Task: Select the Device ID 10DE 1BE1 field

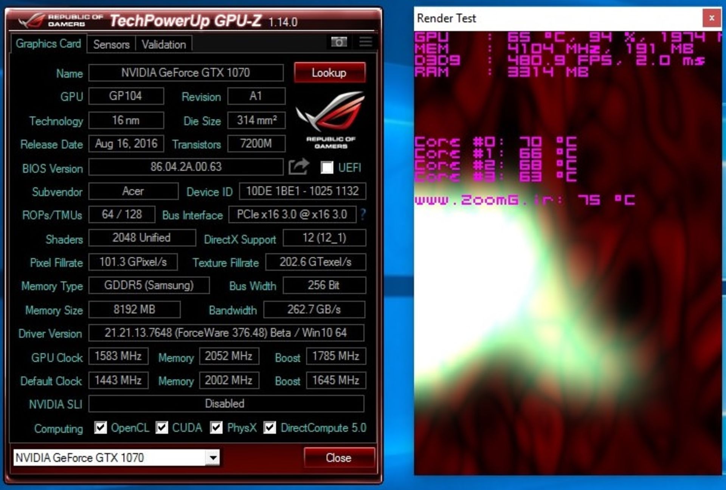Action: [x=302, y=191]
